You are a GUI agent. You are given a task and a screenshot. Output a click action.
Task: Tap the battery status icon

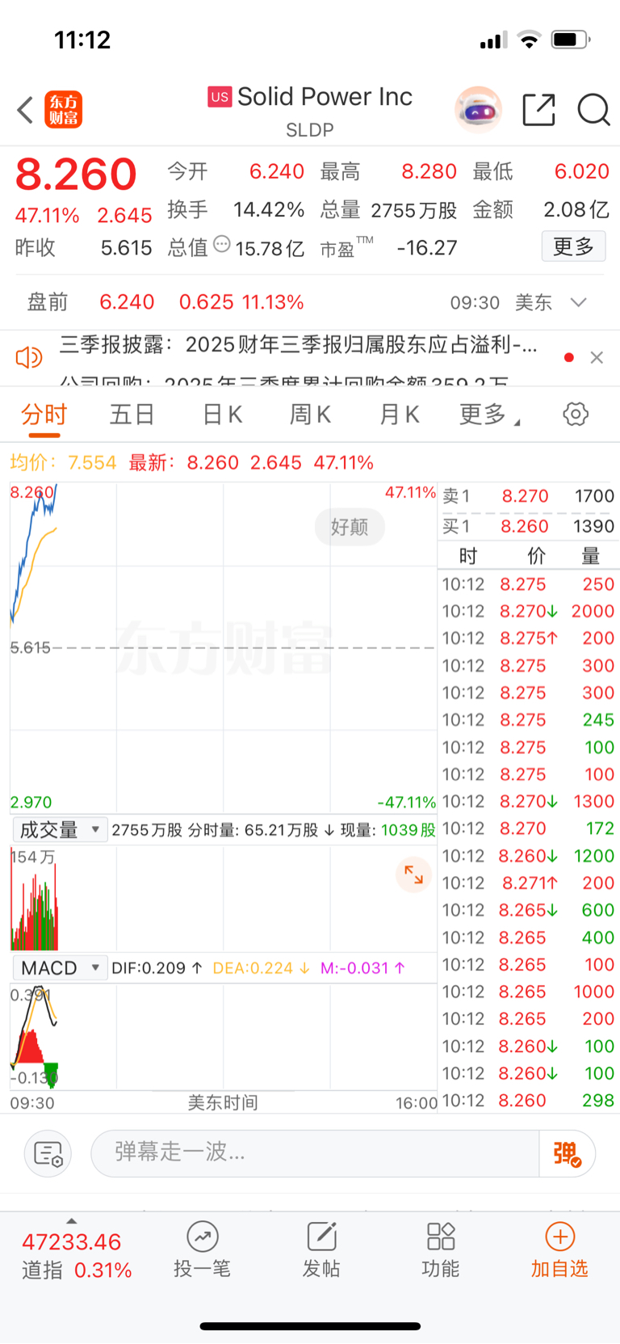tap(571, 39)
